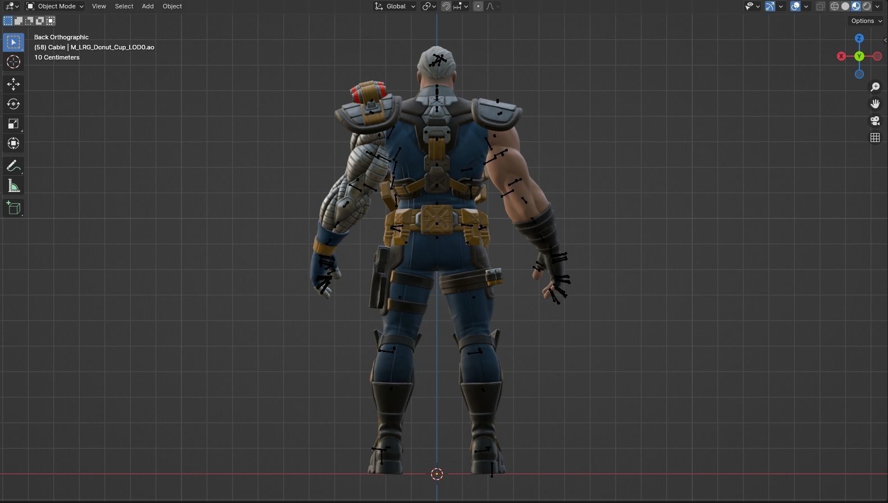
Task: Toggle viewport gizmos visibility
Action: click(x=770, y=6)
